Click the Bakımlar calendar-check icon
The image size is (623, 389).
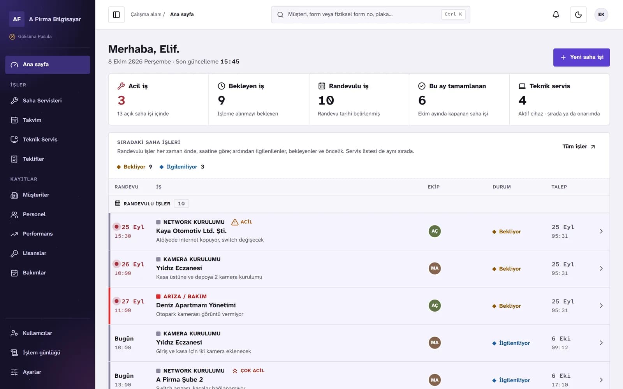14,273
